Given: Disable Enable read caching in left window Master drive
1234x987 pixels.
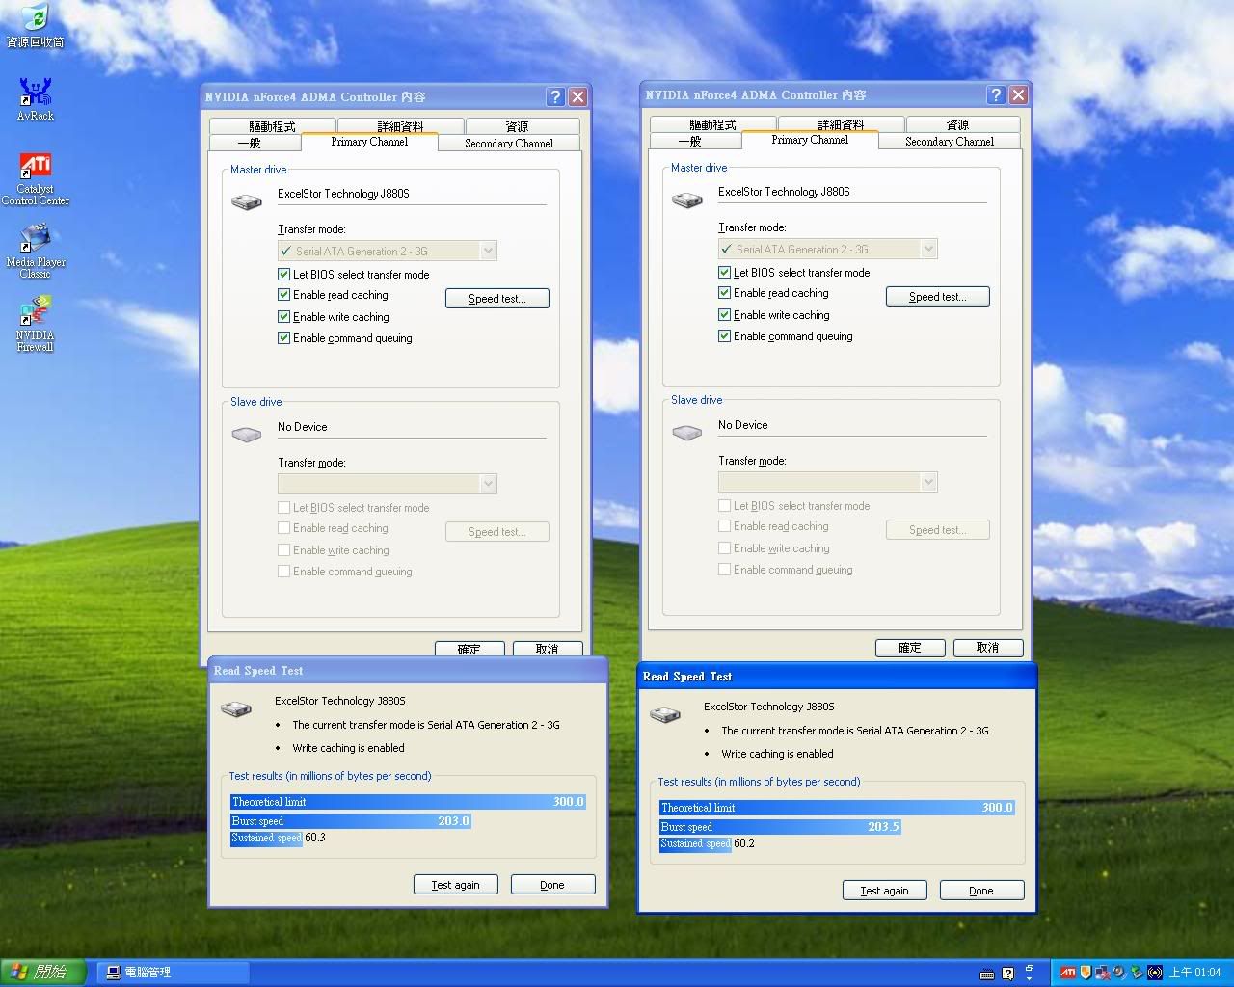Looking at the screenshot, I should point(283,295).
